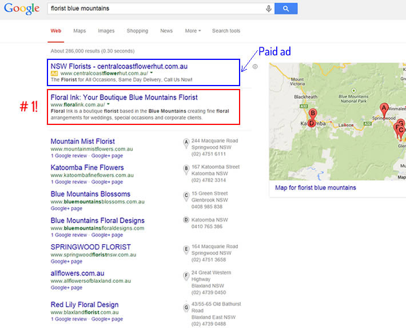Click map pin F beside Great Western Highway
Screen dimensions: 406x328
tap(186, 276)
